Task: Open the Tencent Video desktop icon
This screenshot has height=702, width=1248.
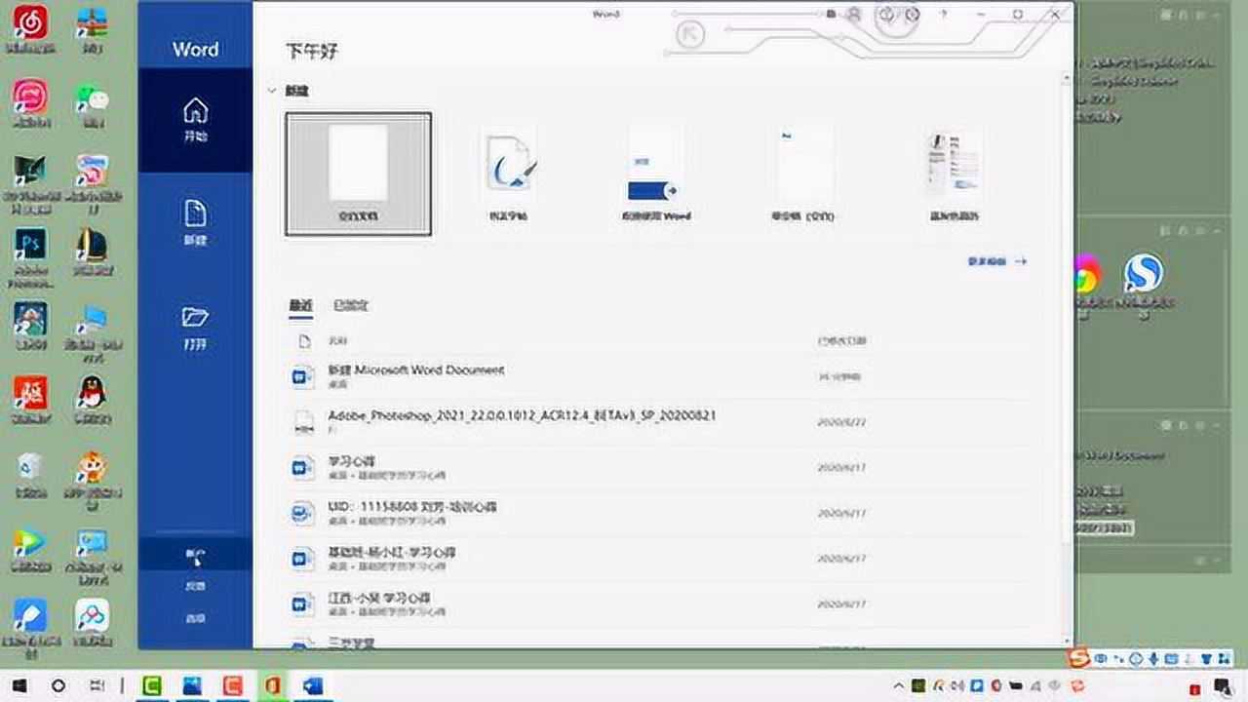Action: coord(30,550)
